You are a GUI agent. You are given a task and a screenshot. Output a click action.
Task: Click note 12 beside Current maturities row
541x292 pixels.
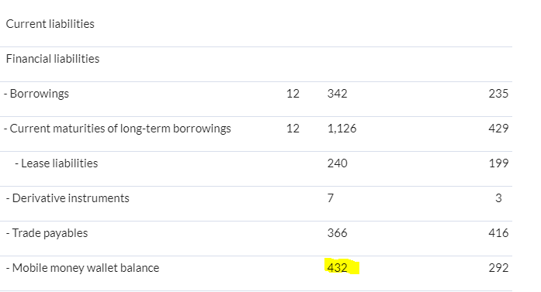[293, 129]
